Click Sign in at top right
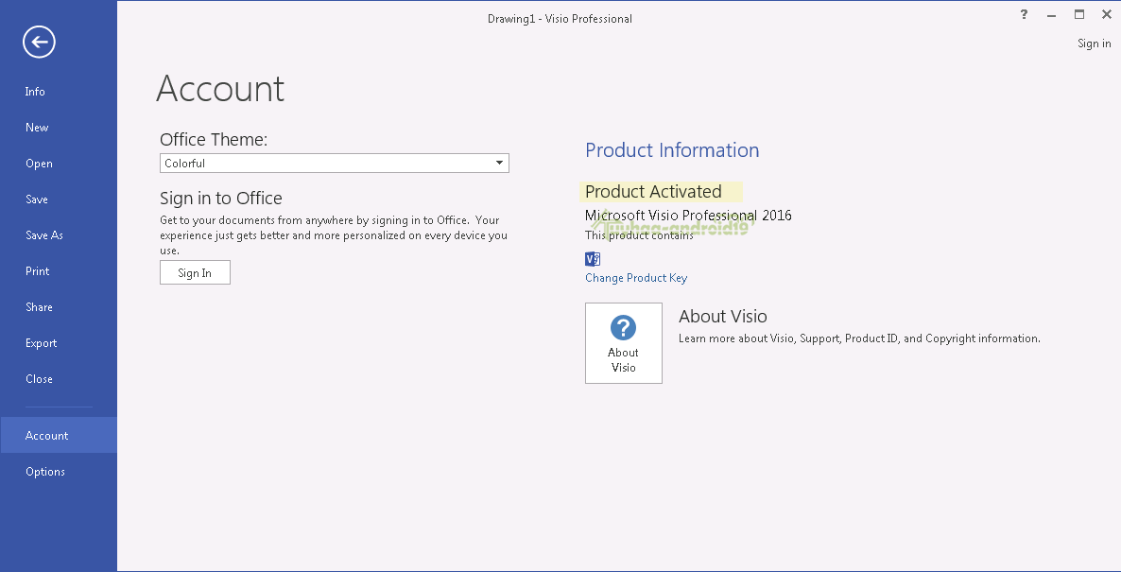This screenshot has height=572, width=1121. pos(1094,43)
